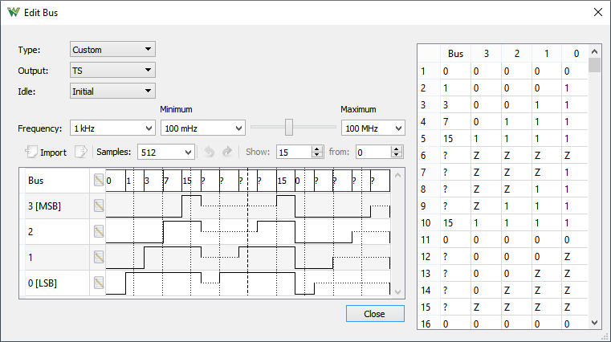Open the Maximum 100 MHz dropdown

click(373, 128)
